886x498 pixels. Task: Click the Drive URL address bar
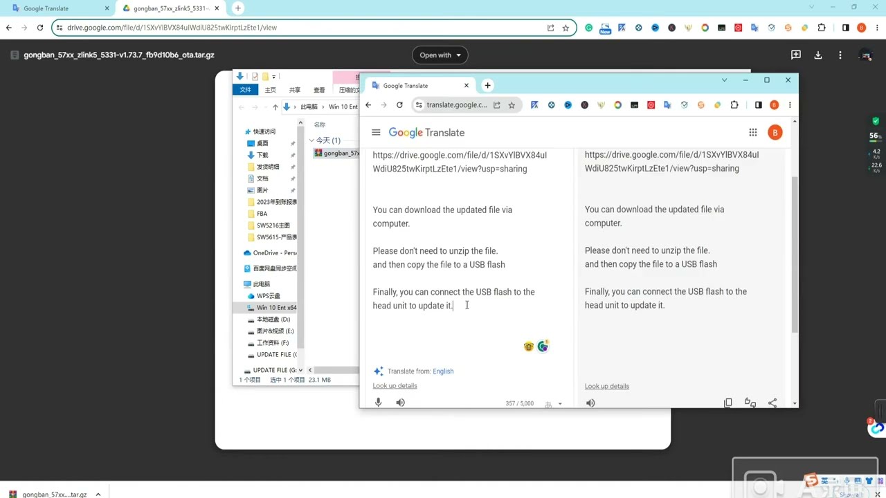pos(301,28)
